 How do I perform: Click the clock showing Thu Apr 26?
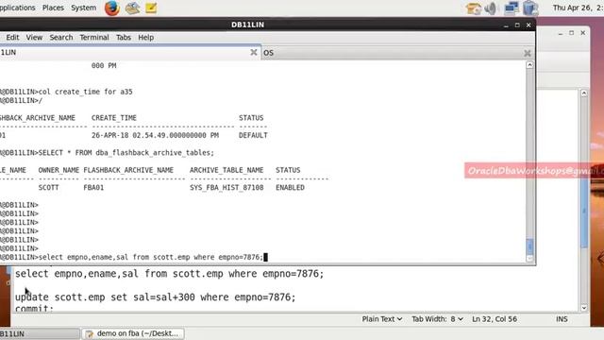pyautogui.click(x=578, y=8)
